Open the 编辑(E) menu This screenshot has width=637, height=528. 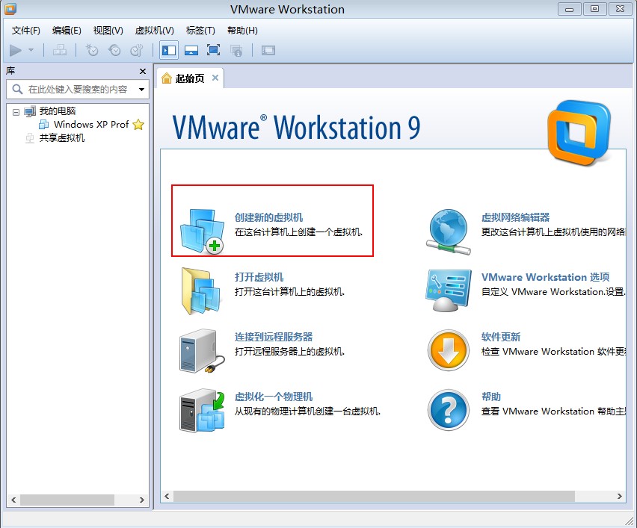[x=67, y=31]
